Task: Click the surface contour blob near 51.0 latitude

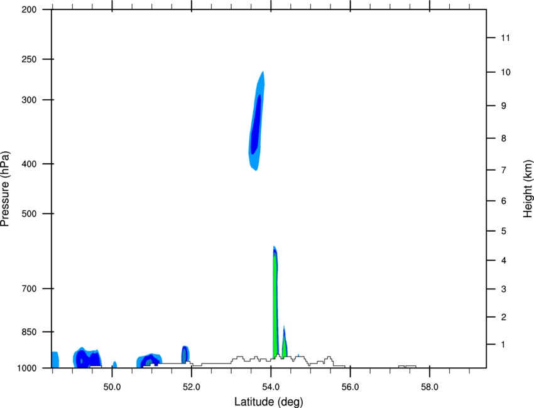Action: pos(149,361)
